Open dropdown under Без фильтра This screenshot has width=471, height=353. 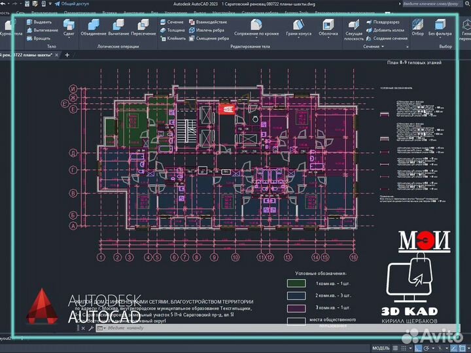pyautogui.click(x=440, y=38)
